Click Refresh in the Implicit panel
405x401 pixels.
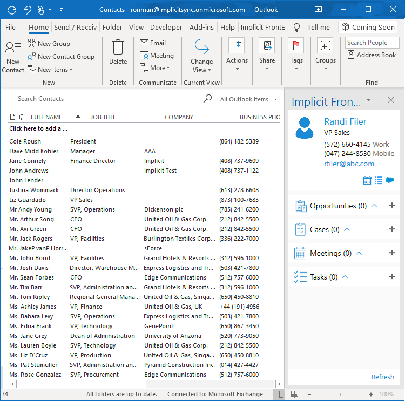(x=382, y=377)
